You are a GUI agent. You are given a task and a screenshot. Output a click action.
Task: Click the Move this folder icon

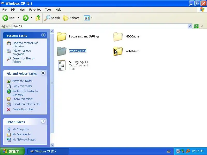(9, 81)
